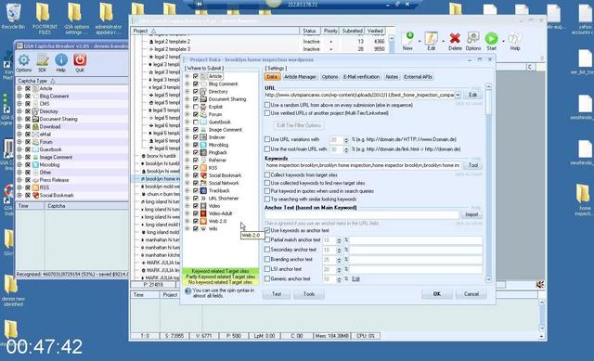Click Cancel in Project Data dialog
Viewport: 594px width, 361px height.
coord(471,294)
